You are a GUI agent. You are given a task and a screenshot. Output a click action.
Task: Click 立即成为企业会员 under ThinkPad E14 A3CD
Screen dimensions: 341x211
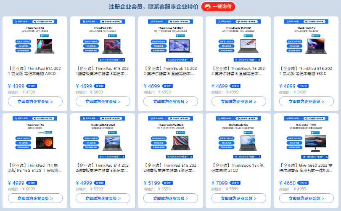[x=35, y=101]
